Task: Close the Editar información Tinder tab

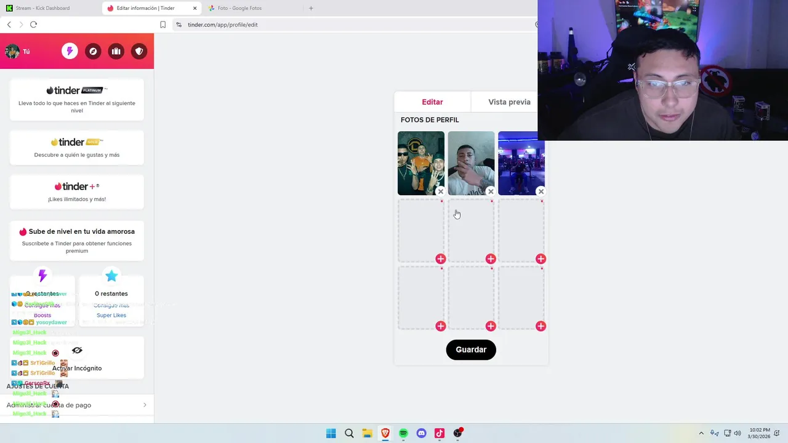Action: (x=195, y=8)
